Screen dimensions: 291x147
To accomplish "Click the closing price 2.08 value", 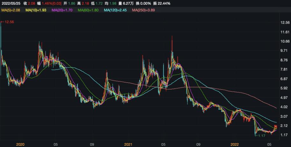I will (x=31, y=3).
